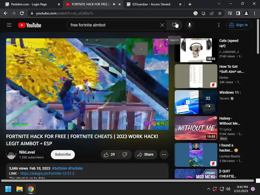This screenshot has height=195, width=260.
Task: Open How To Get Soft Aim thumbnail
Action: pyautogui.click(x=196, y=76)
